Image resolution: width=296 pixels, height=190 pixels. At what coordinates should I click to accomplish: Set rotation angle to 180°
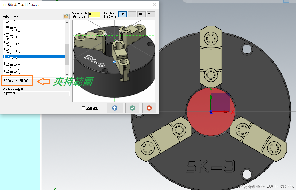click(141, 14)
